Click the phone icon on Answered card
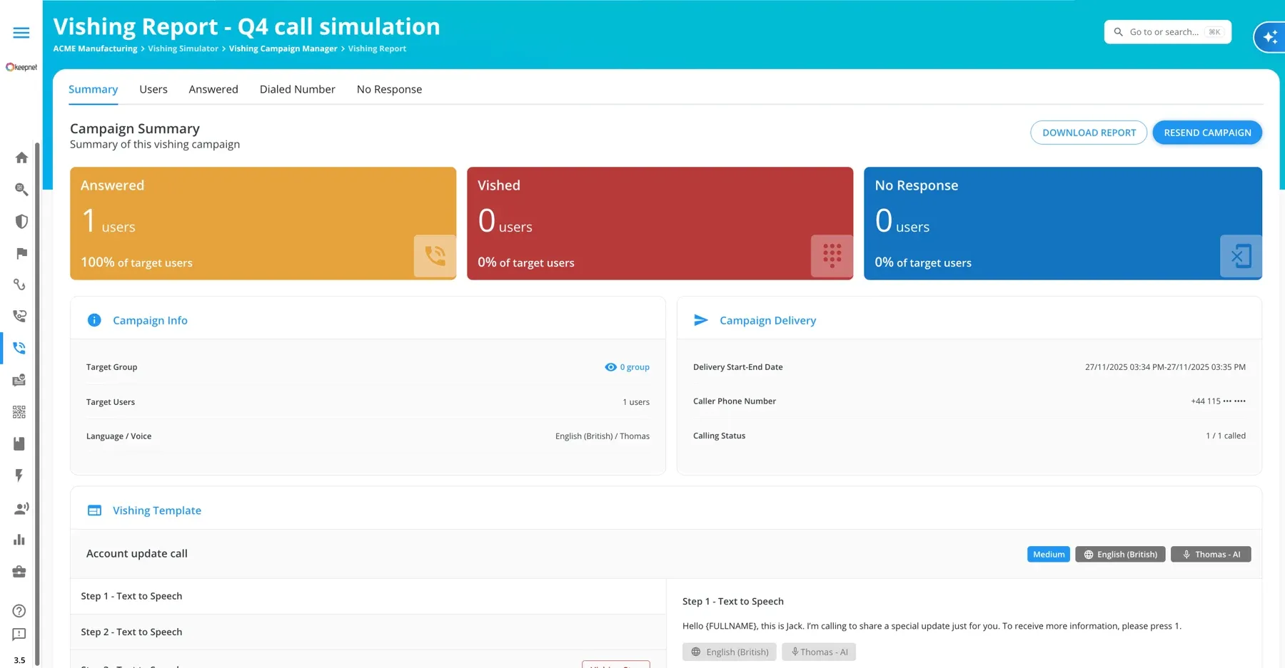 tap(435, 256)
